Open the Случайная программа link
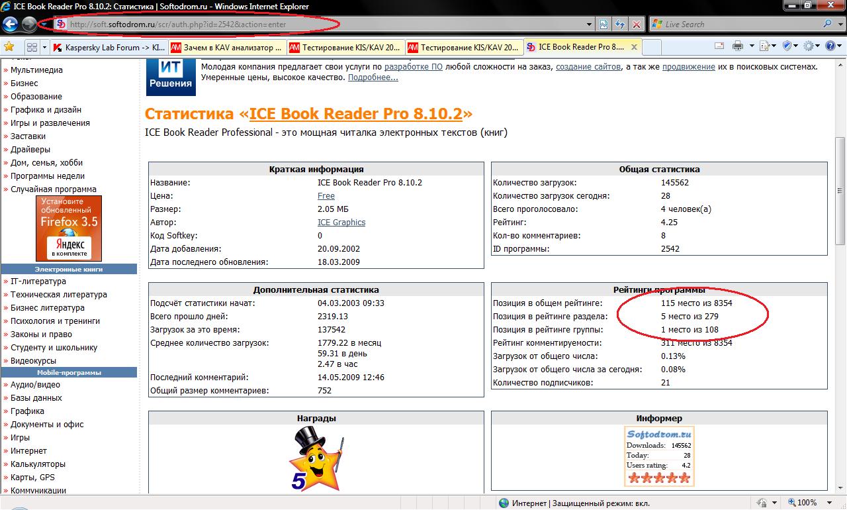847x510 pixels. 53,189
